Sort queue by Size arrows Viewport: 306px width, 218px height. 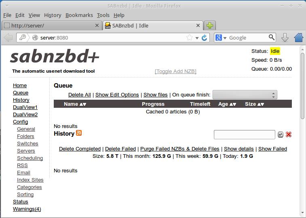261,104
